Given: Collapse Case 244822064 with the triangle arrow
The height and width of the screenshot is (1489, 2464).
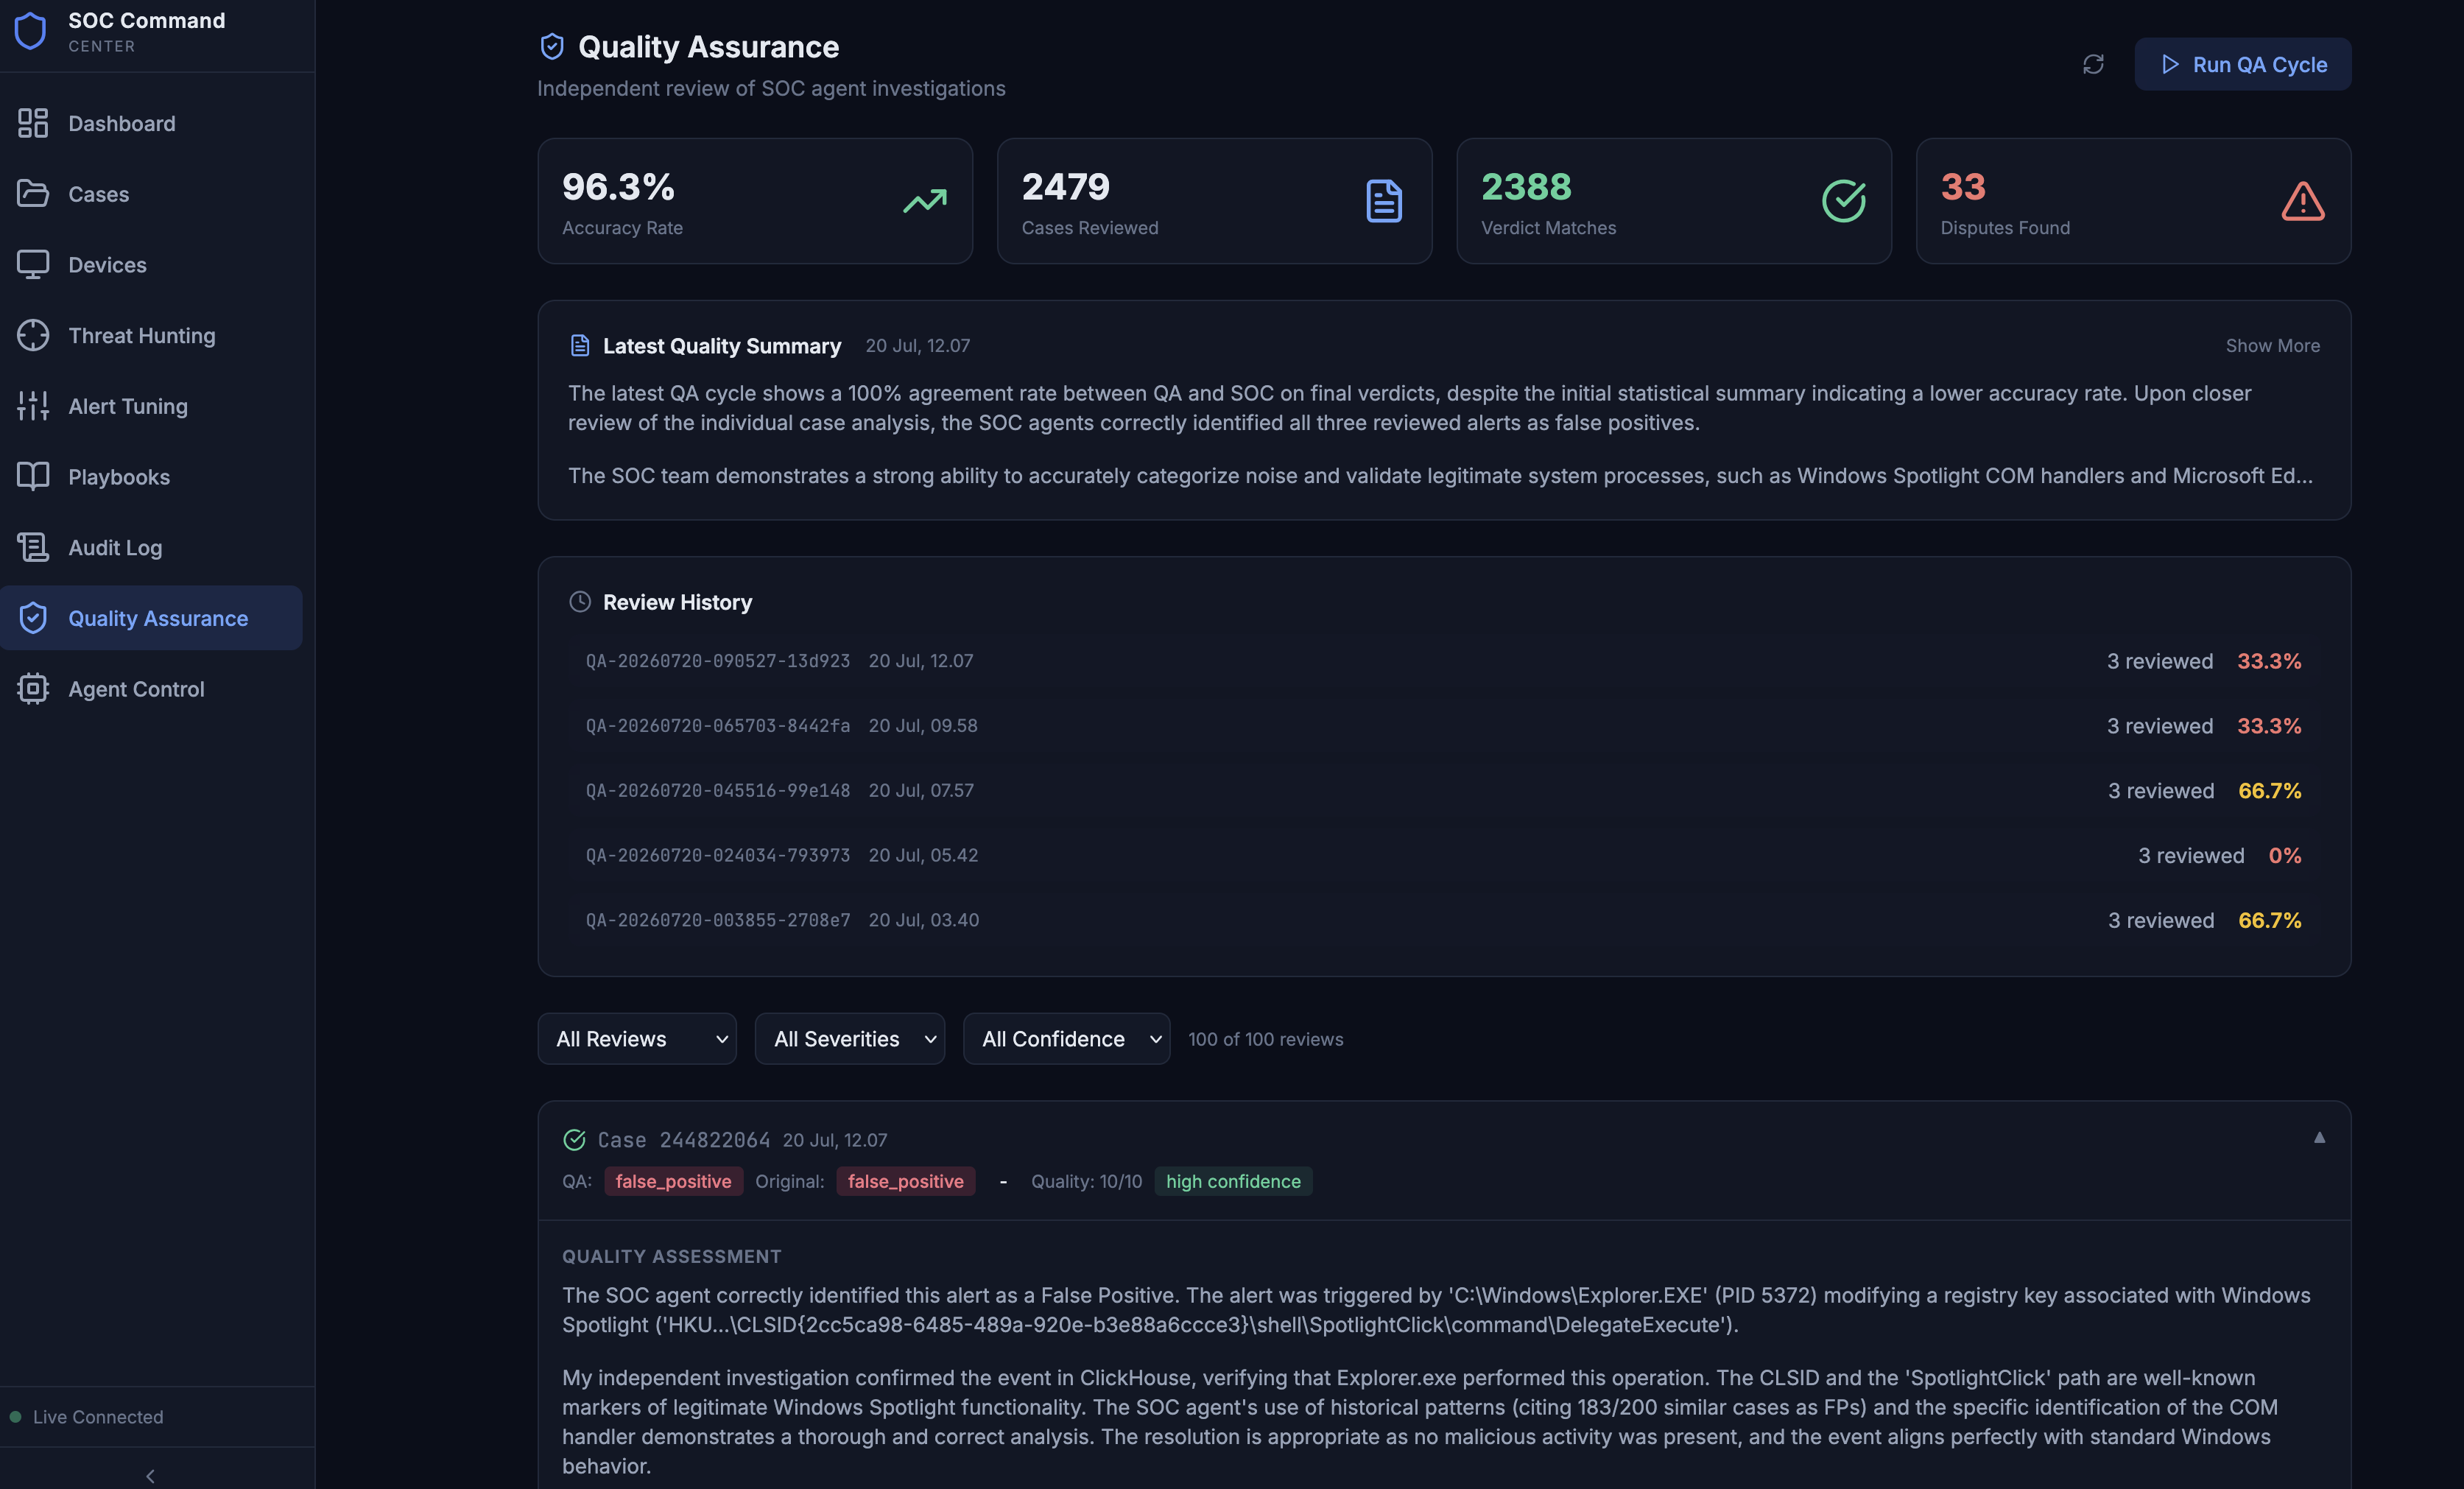Looking at the screenshot, I should click(2319, 1137).
